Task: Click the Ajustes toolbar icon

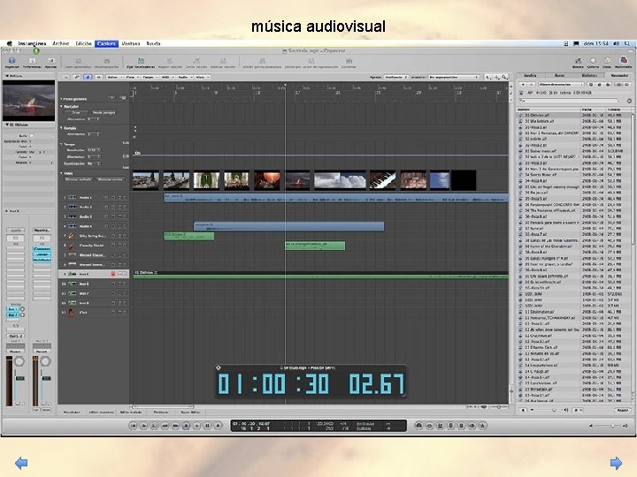Action: pyautogui.click(x=51, y=61)
